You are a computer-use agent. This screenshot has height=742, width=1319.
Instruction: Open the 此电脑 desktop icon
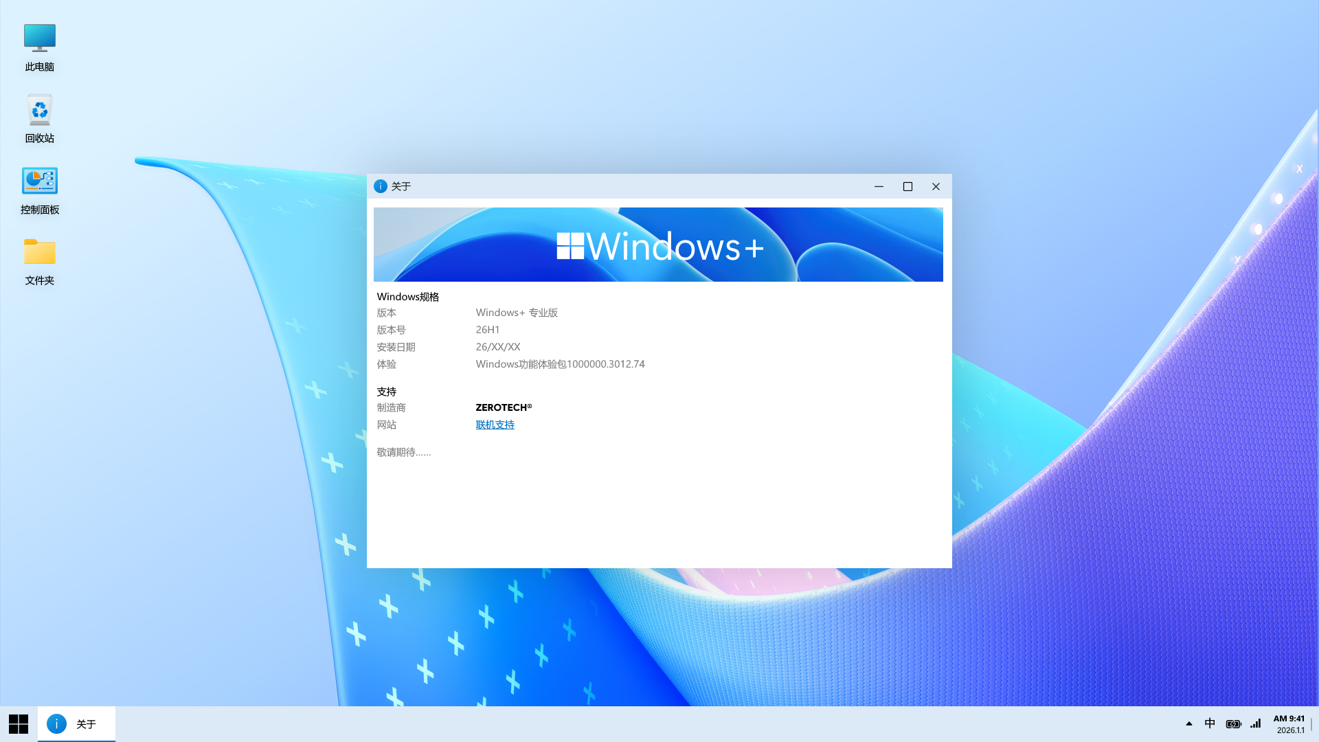click(39, 47)
